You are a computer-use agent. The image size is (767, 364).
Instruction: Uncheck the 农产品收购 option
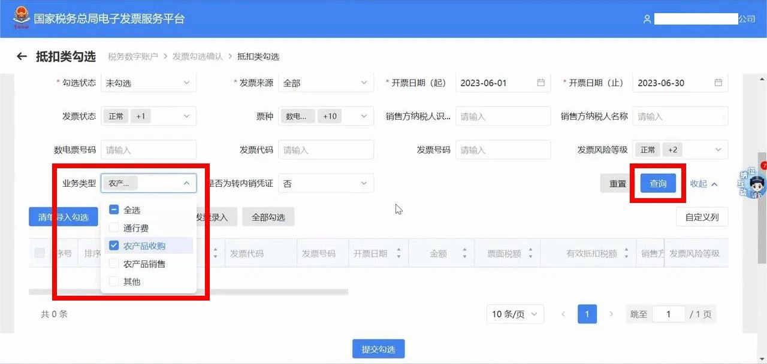point(114,245)
